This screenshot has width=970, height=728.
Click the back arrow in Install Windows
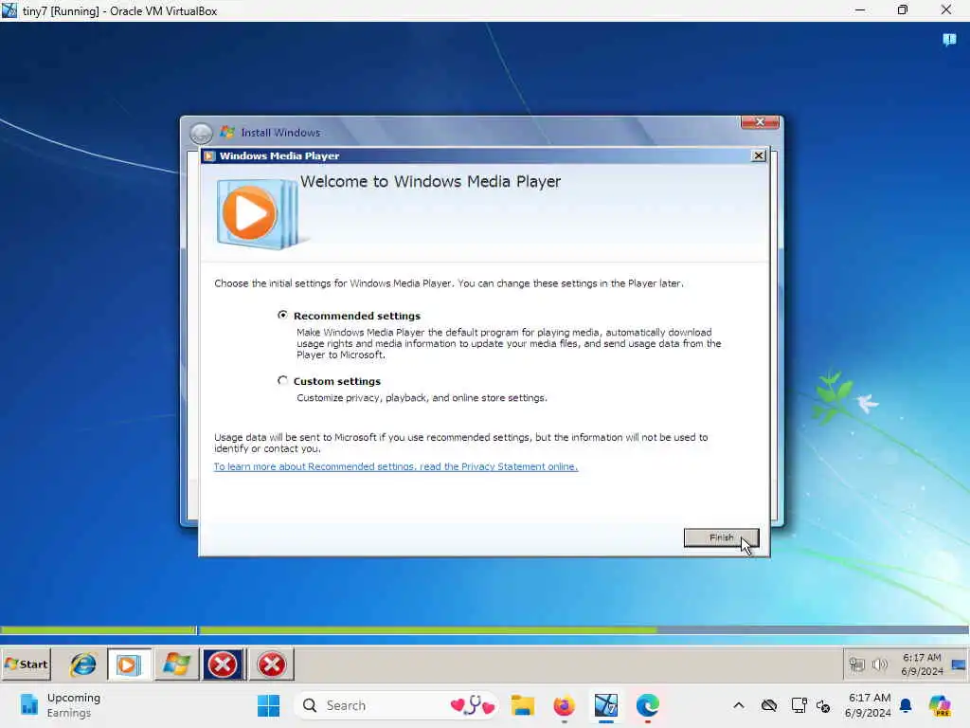click(x=201, y=133)
